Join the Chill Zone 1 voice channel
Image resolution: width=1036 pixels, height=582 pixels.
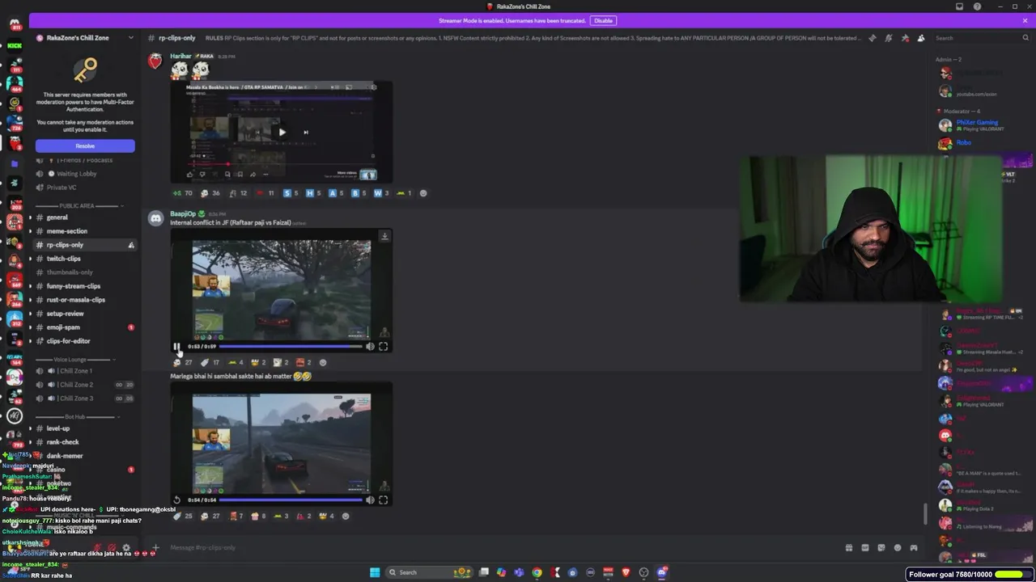[x=85, y=371]
